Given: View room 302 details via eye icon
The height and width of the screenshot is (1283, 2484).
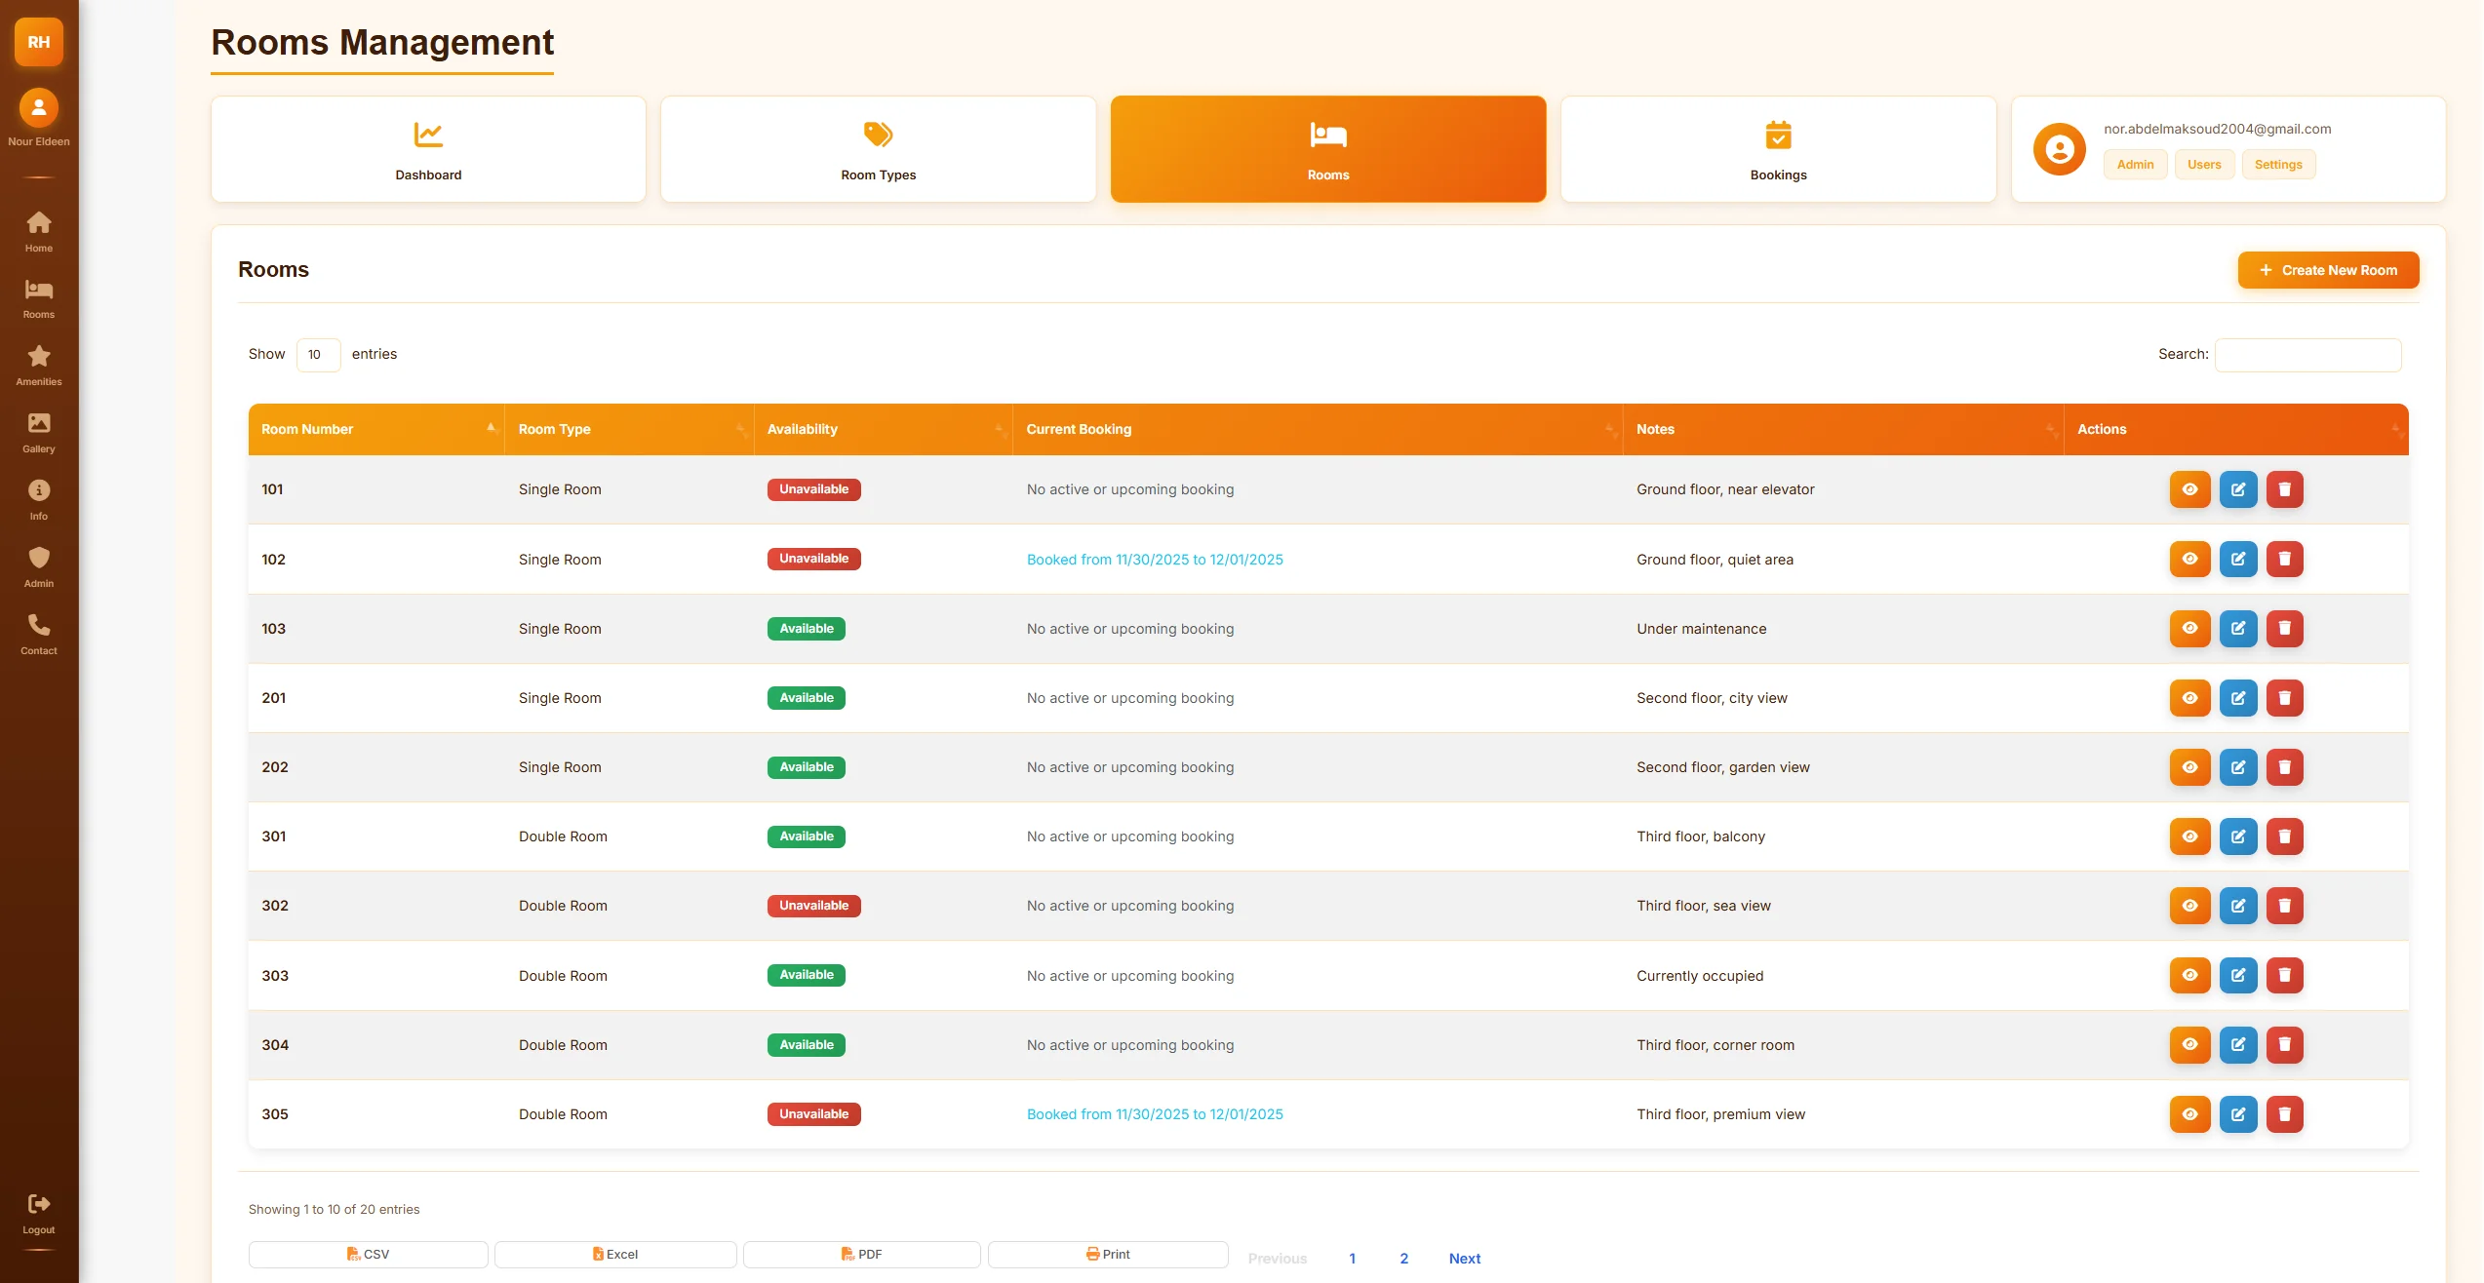Looking at the screenshot, I should point(2189,906).
